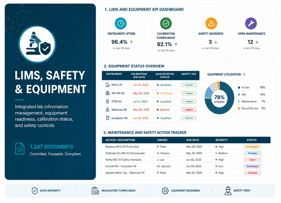Screen dimensions: 281x203
Task: Click the Calibration Due Date column header
Action: (x=139, y=75)
